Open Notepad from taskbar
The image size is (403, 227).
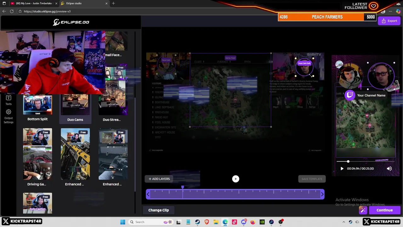(188, 222)
